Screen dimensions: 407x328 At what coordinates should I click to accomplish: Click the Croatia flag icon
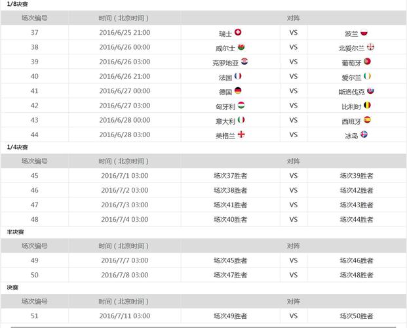point(244,62)
